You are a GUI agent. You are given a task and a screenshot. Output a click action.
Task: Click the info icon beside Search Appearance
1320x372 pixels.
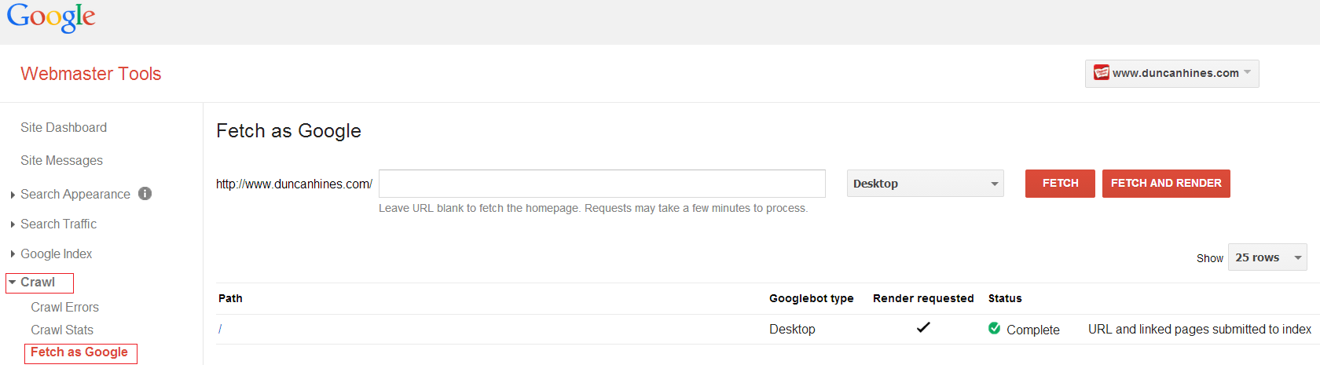[x=145, y=193]
